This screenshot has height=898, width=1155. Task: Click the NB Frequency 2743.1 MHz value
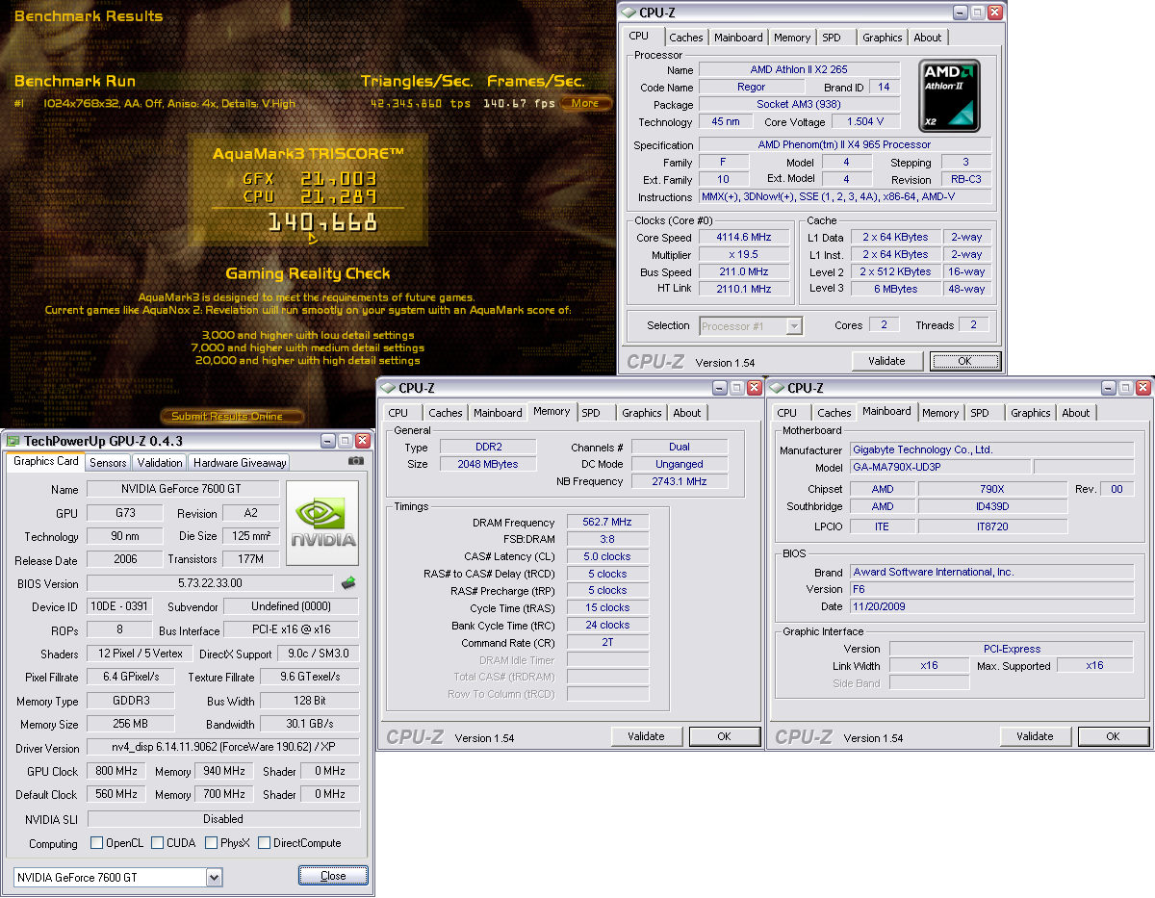[x=679, y=481]
